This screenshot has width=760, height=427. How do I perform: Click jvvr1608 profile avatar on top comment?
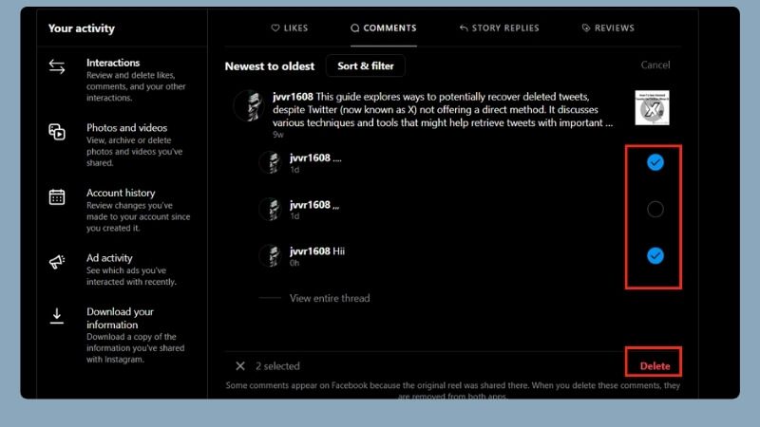(247, 105)
